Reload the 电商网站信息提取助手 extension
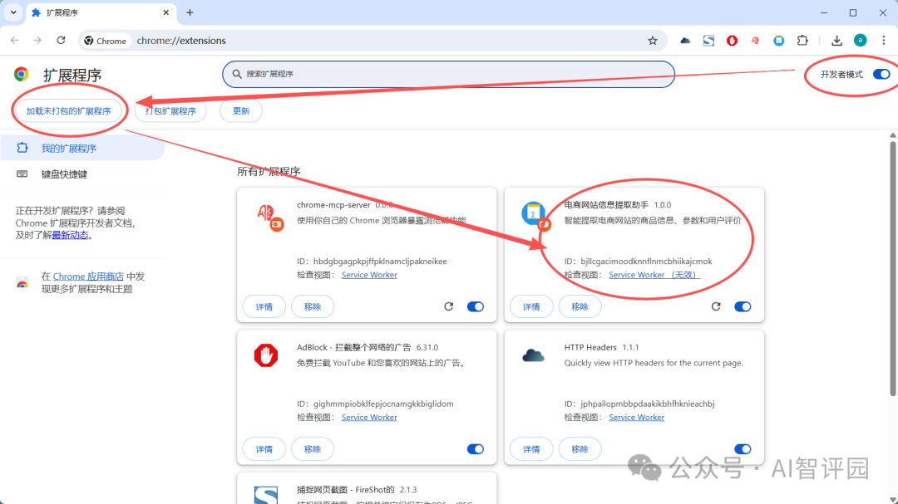The image size is (898, 504). pos(716,306)
